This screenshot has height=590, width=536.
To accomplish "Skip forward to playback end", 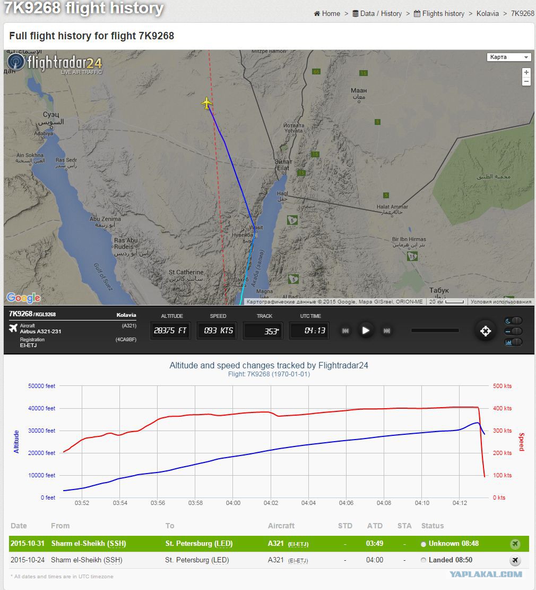I will click(x=386, y=331).
